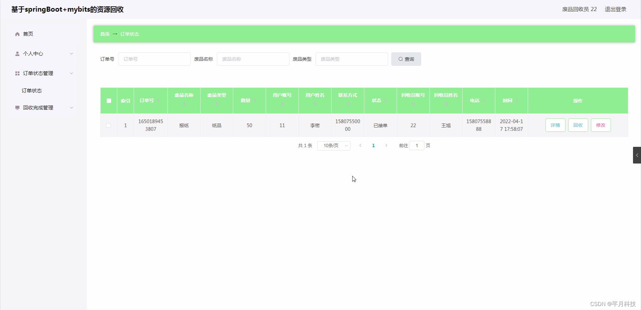Screen dimensions: 641x310
Task: Click the 退出登录 logout link
Action: coord(615,9)
